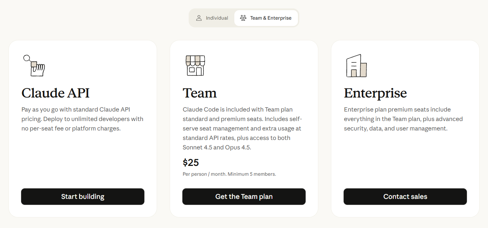Click the Get the Team plan button
This screenshot has height=228, width=488.
coord(244,196)
